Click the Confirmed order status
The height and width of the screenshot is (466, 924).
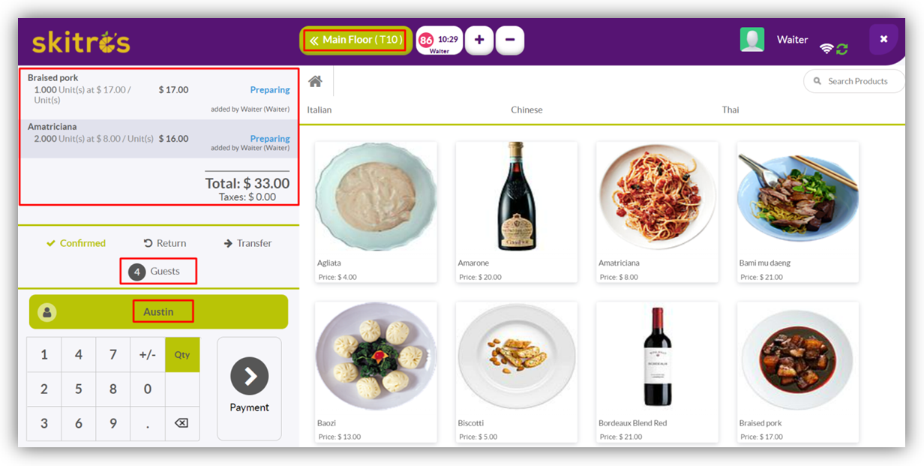[76, 243]
